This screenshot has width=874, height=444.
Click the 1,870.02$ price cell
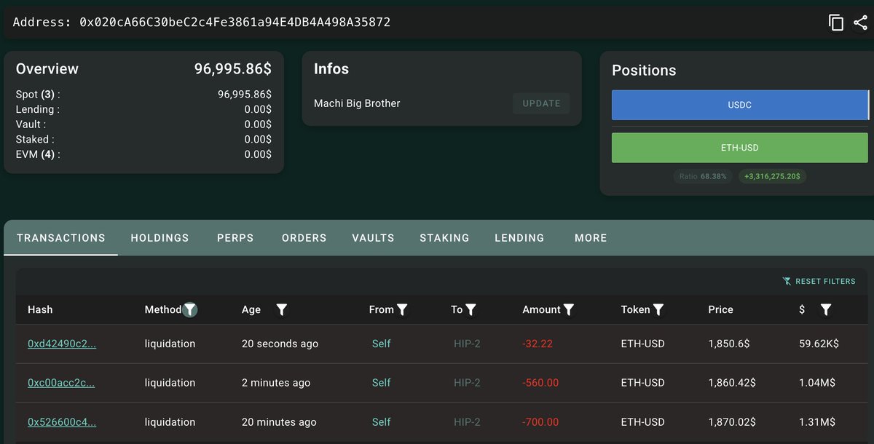coord(732,422)
